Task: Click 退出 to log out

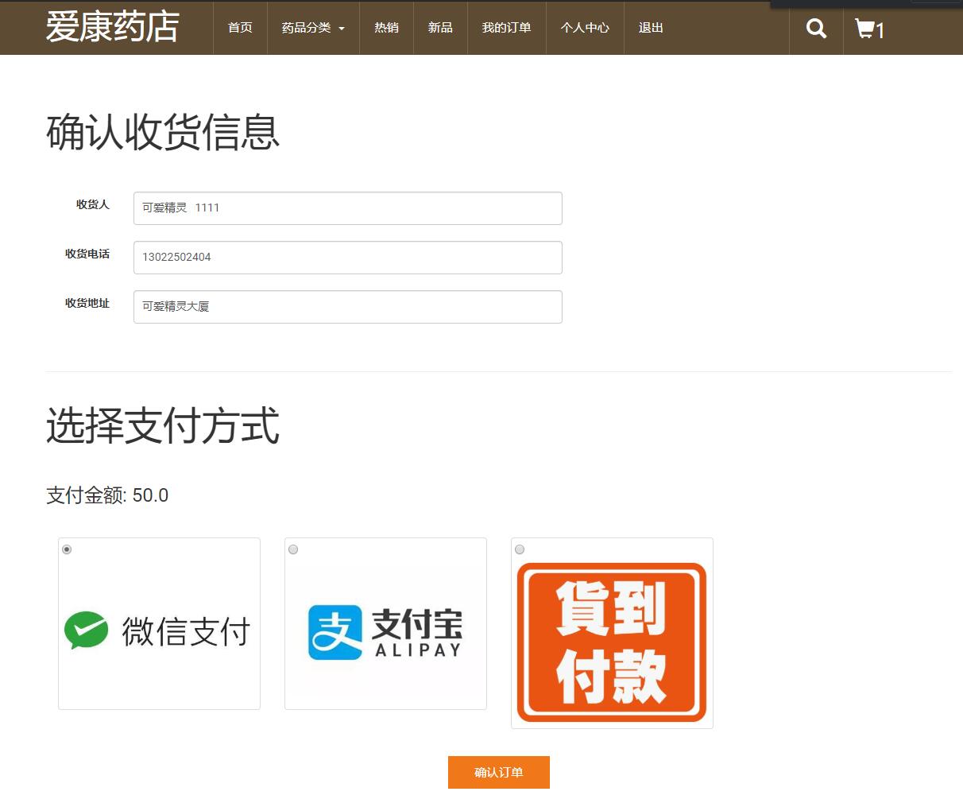Action: coord(650,27)
